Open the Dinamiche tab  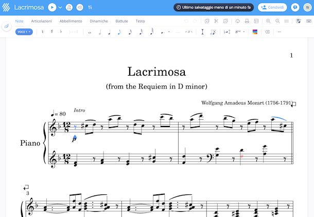click(x=99, y=21)
